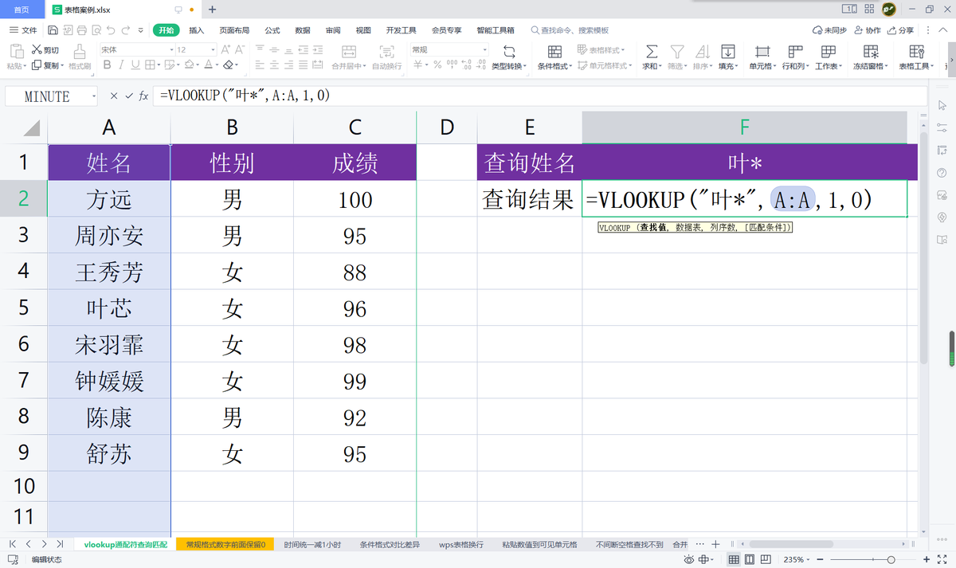This screenshot has width=956, height=568.
Task: Open the 文件 File menu
Action: coord(23,30)
